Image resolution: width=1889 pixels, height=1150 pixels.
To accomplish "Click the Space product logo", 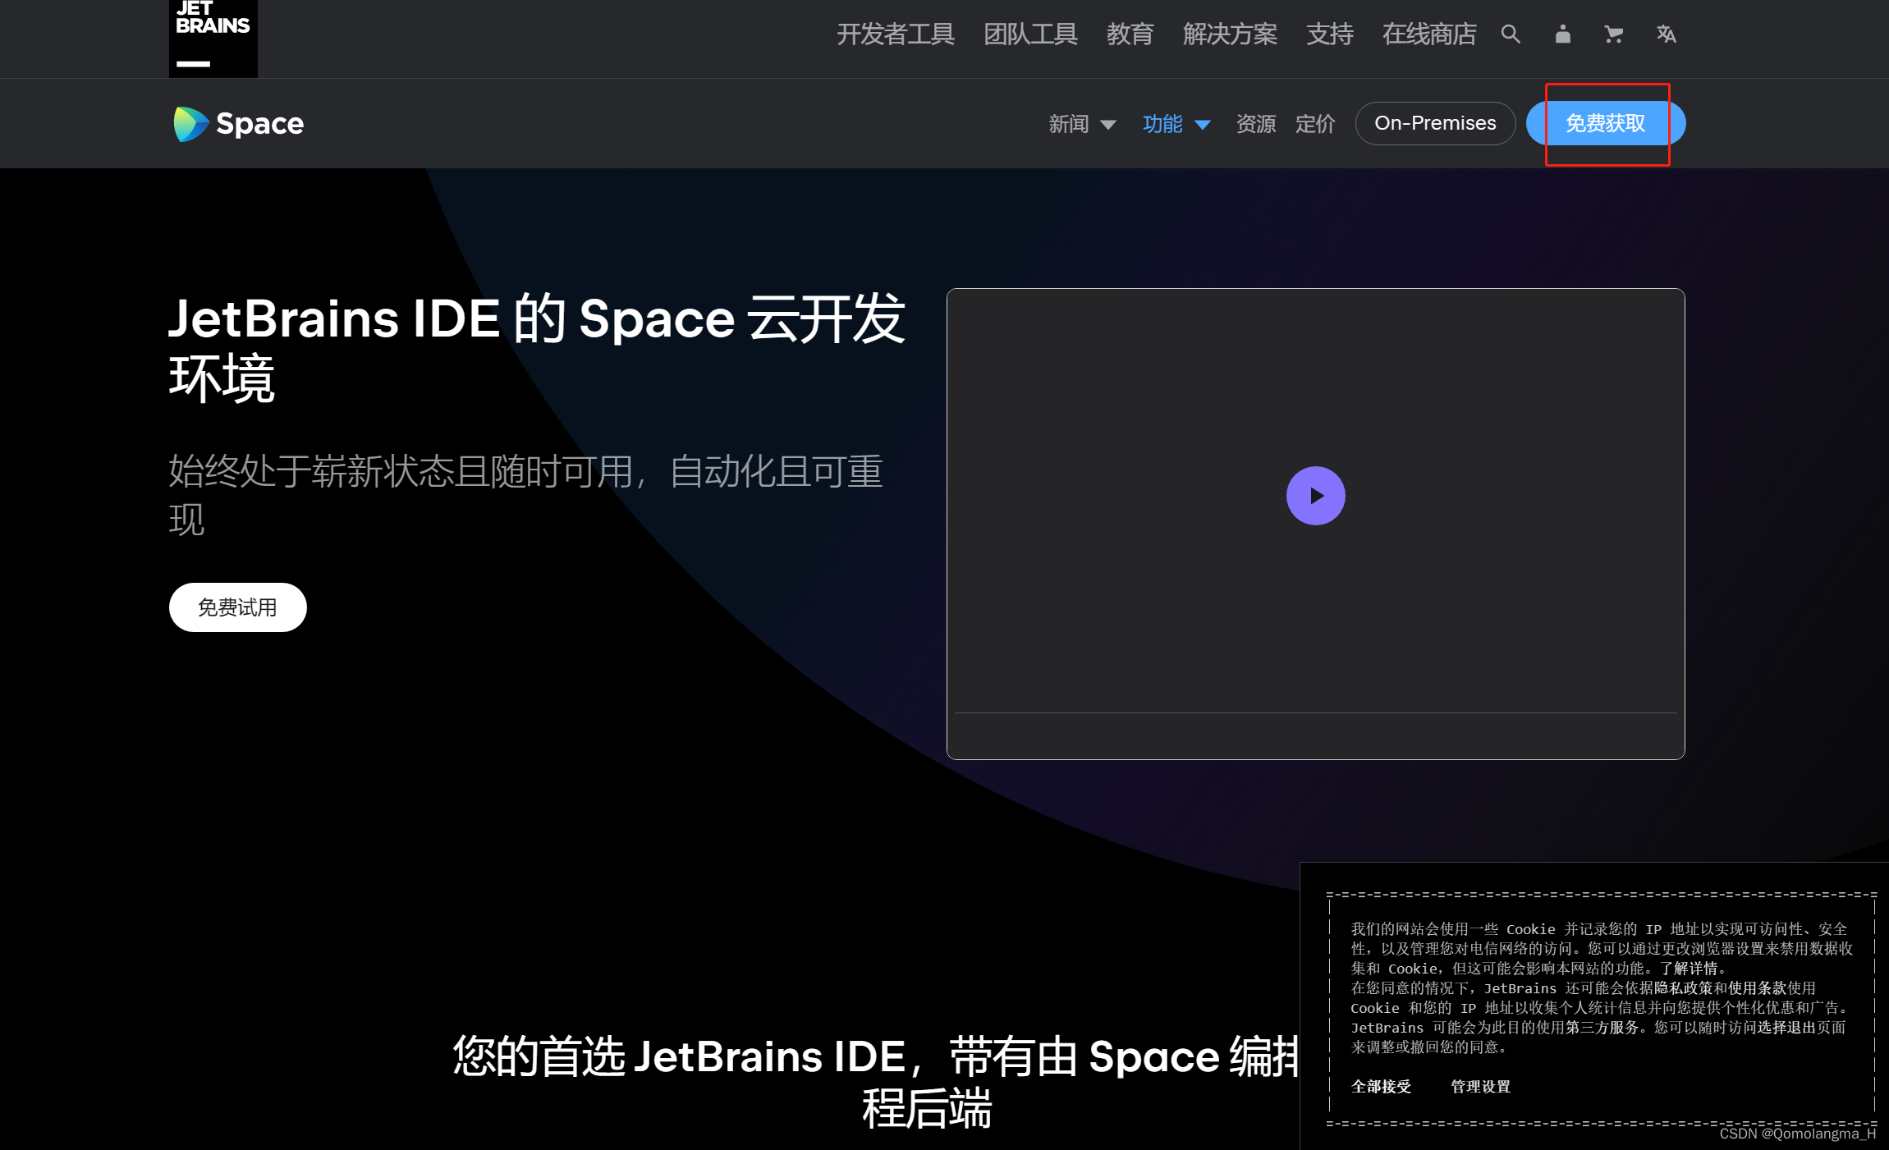I will (237, 123).
